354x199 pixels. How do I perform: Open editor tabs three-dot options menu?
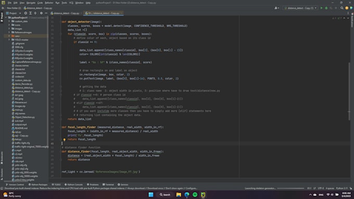pyautogui.click(x=348, y=14)
